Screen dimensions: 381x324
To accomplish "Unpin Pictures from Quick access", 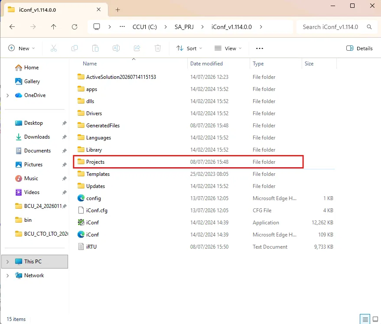I will pyautogui.click(x=64, y=165).
